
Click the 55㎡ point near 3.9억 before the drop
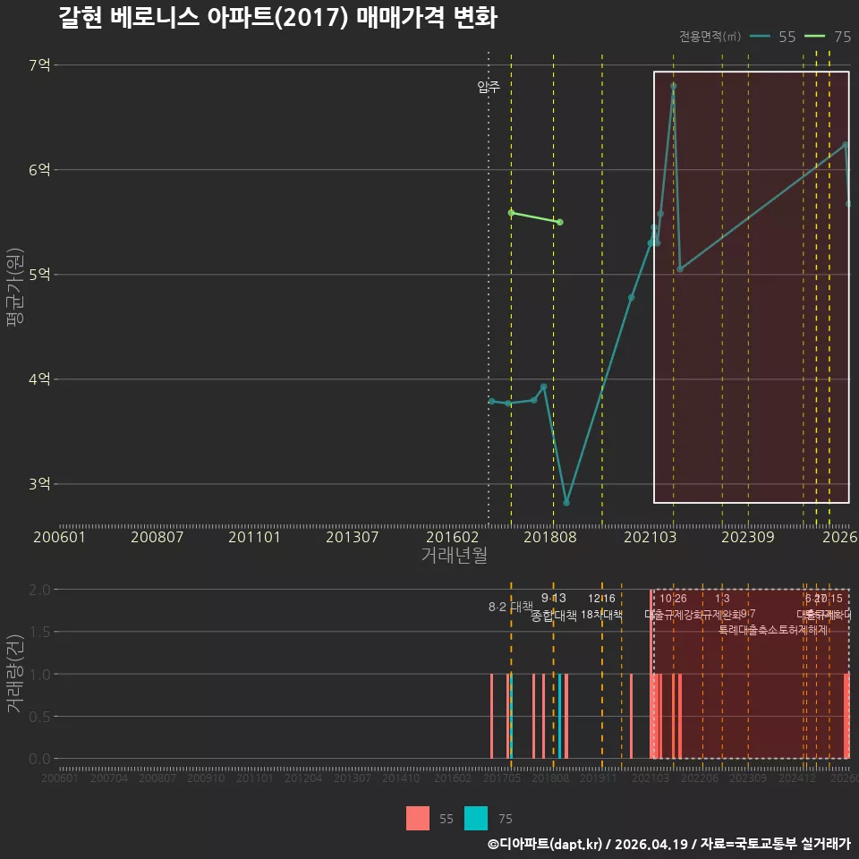543,387
